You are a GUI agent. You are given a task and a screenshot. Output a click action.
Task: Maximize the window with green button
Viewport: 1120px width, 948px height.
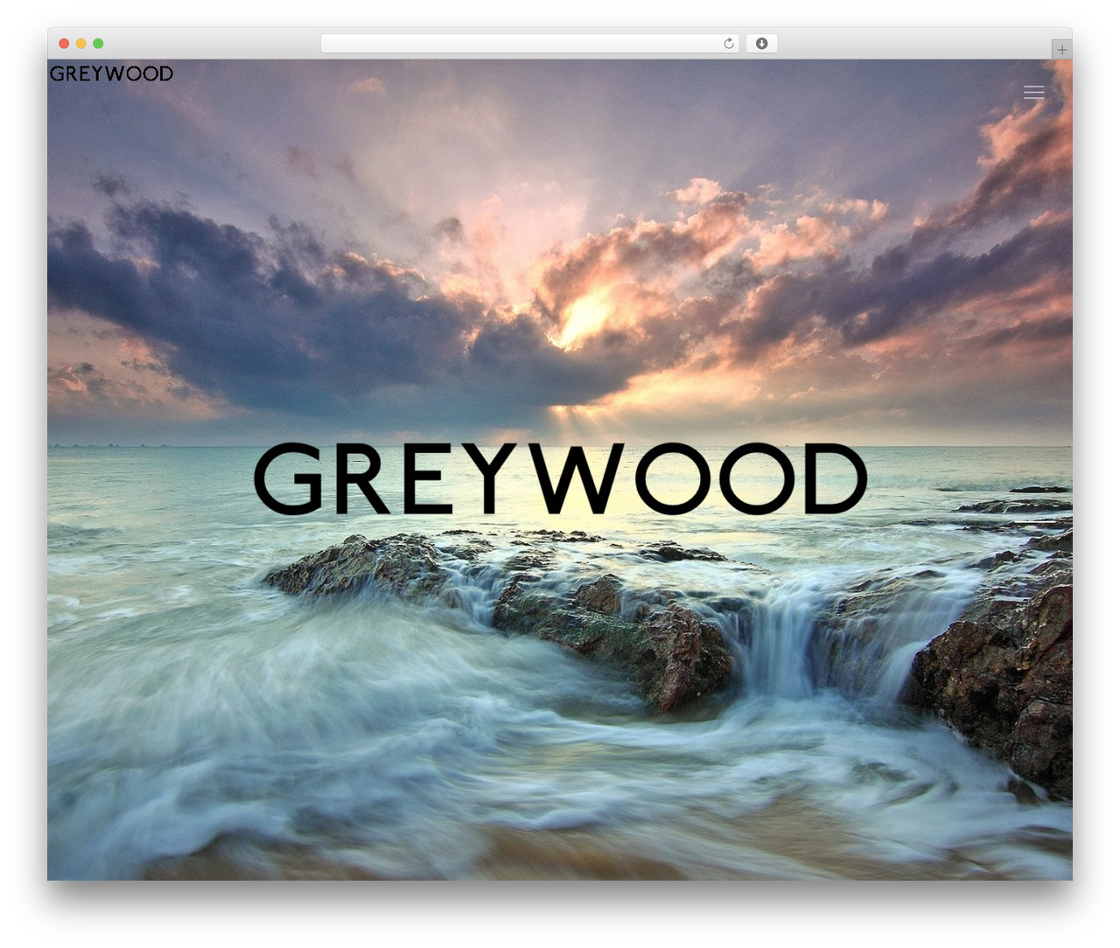pos(98,44)
